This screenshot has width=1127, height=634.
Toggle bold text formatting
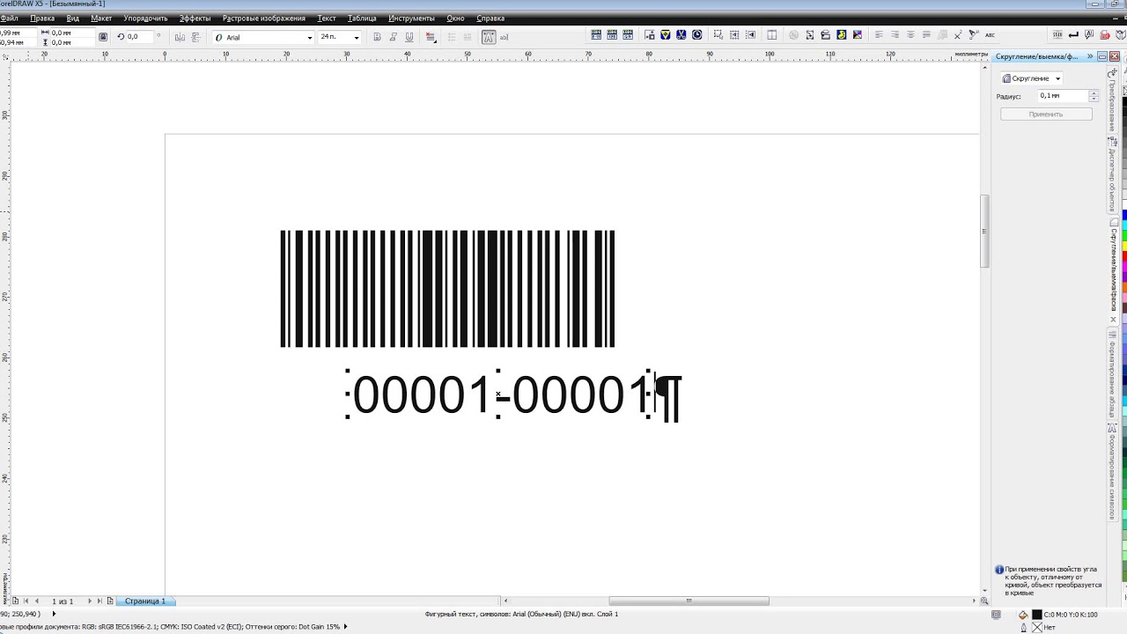click(377, 37)
